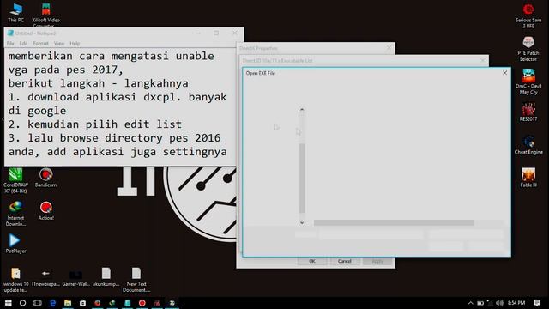549x309 pixels.
Task: Launch the Action! recorder shortcut
Action: point(45,210)
